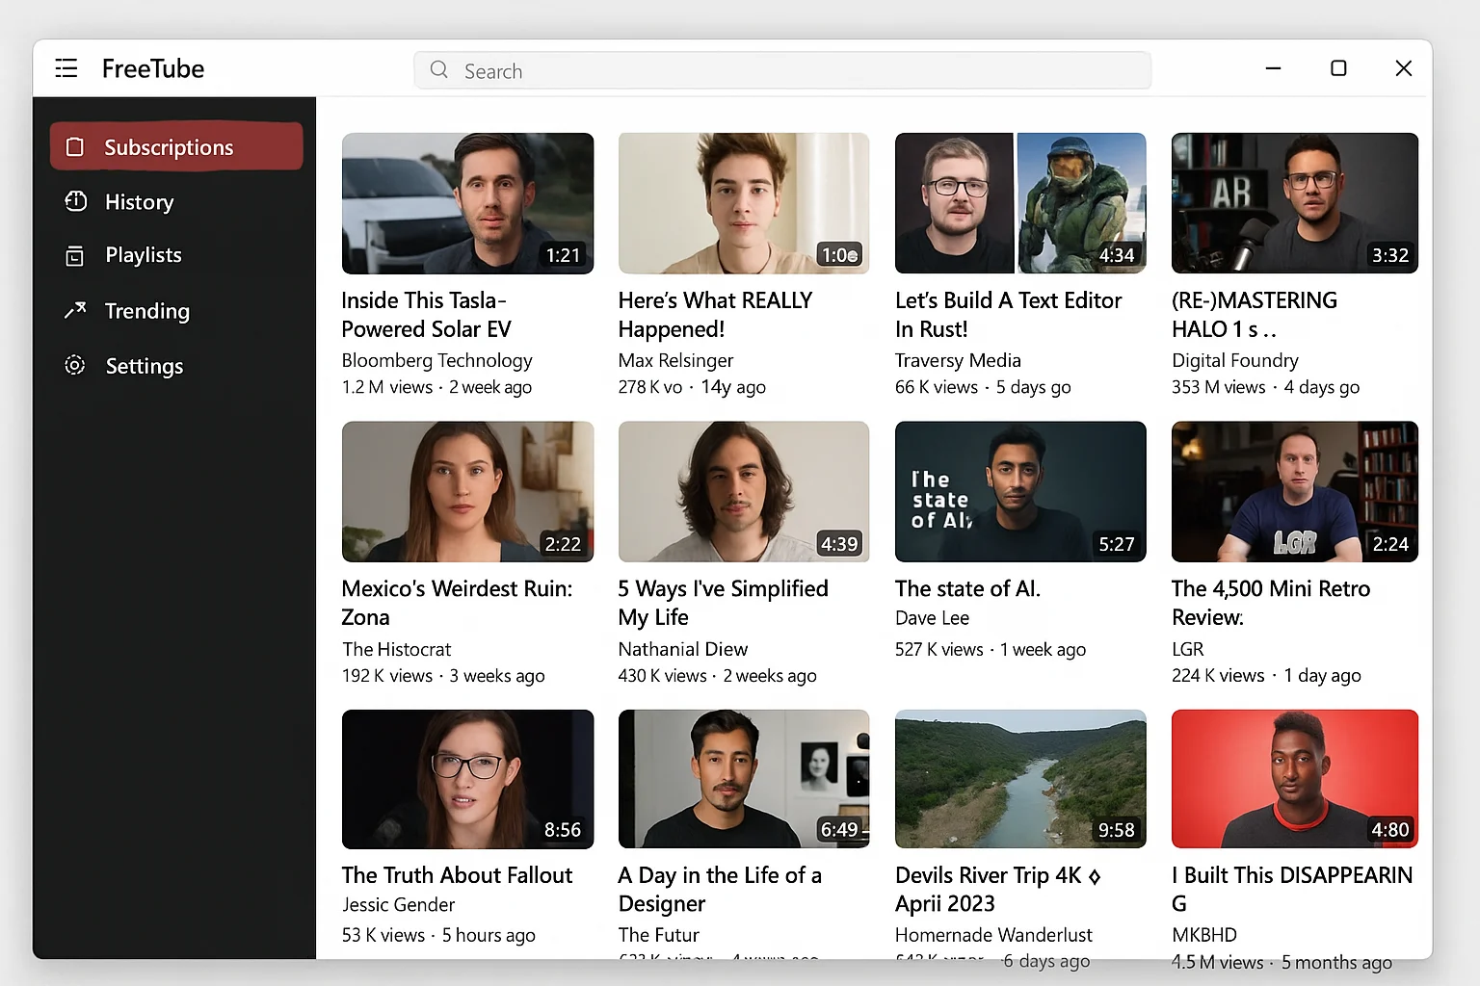Click the Playlists icon in sidebar

tap(75, 255)
